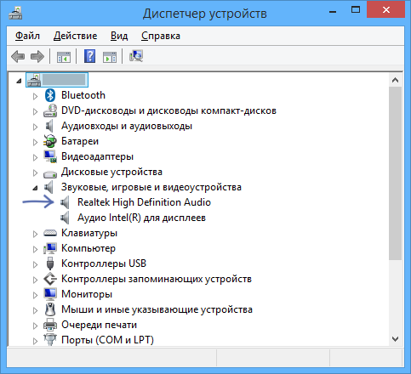This screenshot has width=411, height=374.
Task: Expand Дисковые устройства category
Action: 35,173
